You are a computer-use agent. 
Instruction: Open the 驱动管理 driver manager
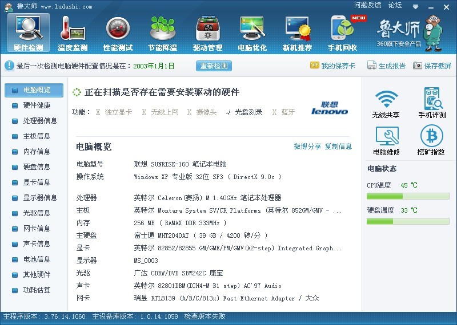coord(207,33)
